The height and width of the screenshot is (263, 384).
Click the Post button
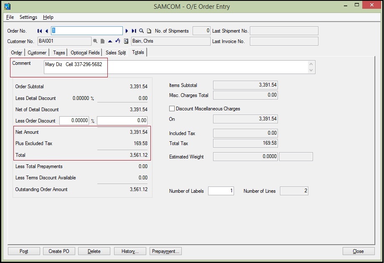24,251
